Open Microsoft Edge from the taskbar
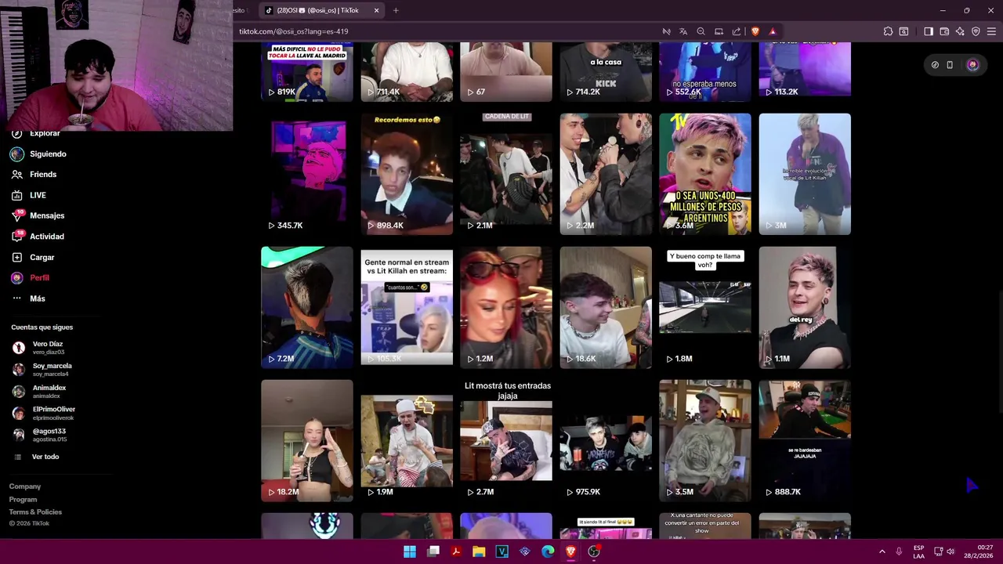The height and width of the screenshot is (564, 1003). tap(548, 551)
